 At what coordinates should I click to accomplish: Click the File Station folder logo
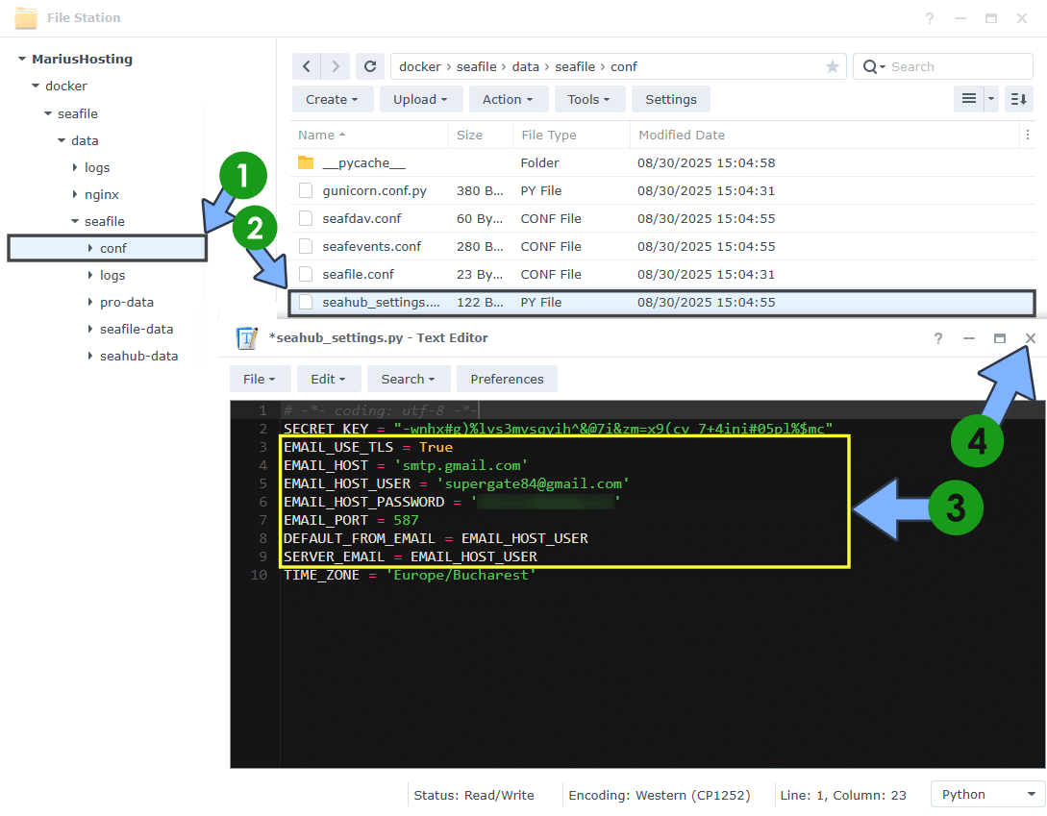pyautogui.click(x=26, y=18)
